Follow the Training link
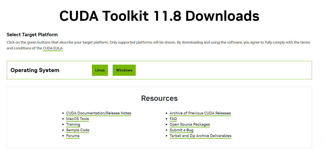 coord(73,125)
